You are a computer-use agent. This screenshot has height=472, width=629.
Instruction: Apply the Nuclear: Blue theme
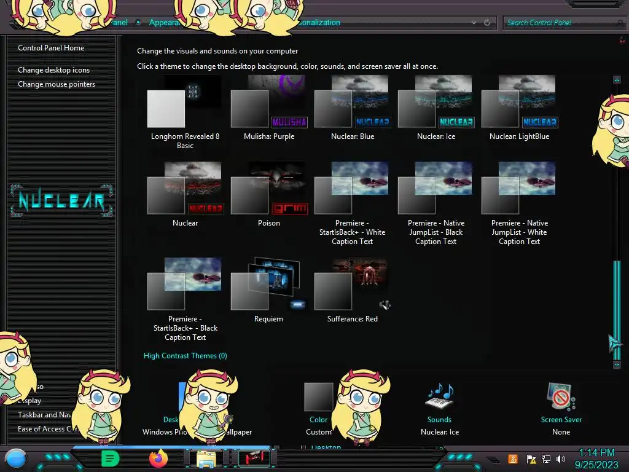click(x=352, y=108)
